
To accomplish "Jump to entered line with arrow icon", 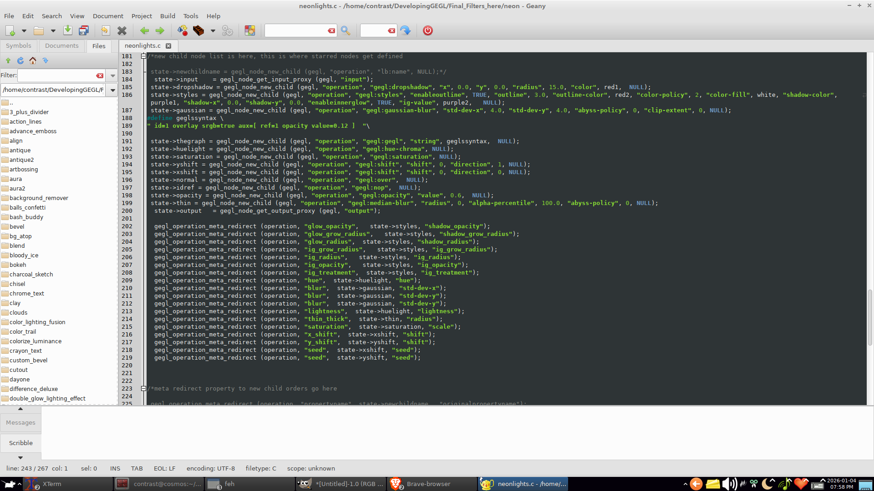I will tap(405, 30).
